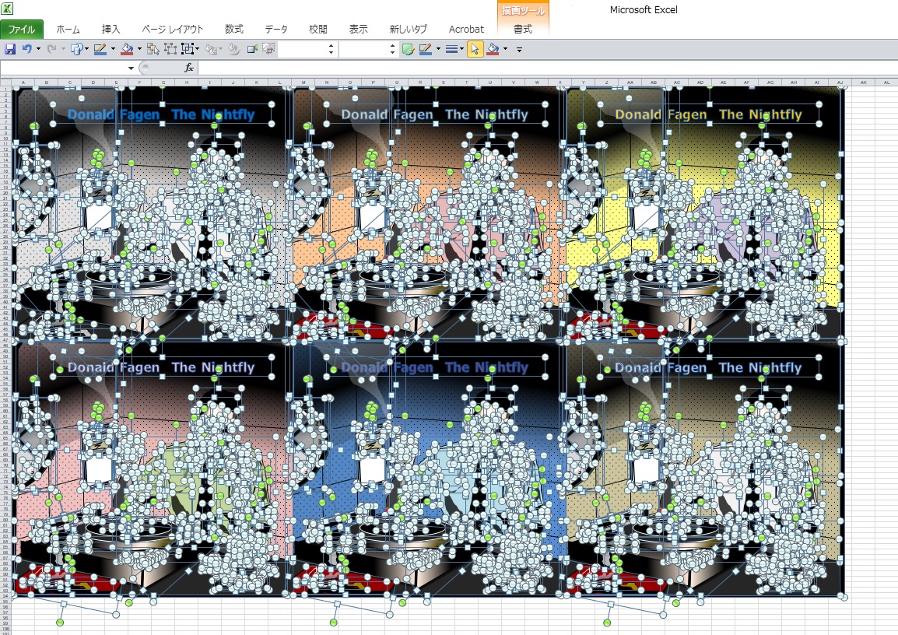Open the 表示 tab

359,30
